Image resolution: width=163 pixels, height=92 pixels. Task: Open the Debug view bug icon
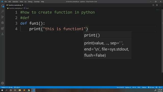pos(3,23)
